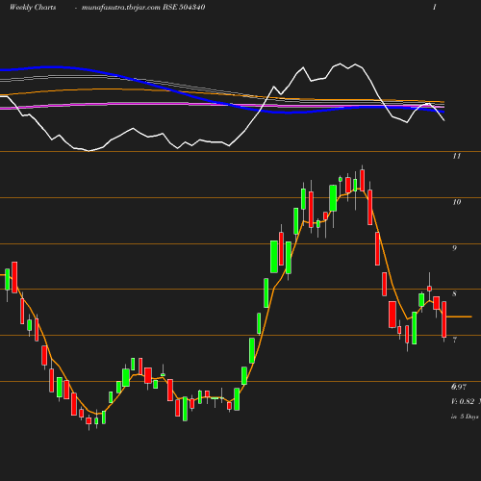Select the price axis label 7
Viewport: 481px width, 481px height.
454,340
